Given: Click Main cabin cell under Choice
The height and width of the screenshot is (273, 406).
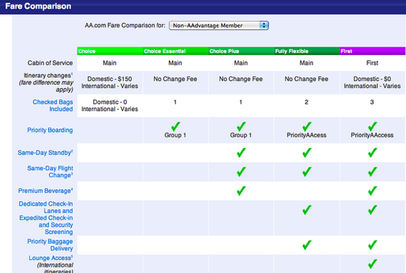Looking at the screenshot, I should [x=110, y=63].
